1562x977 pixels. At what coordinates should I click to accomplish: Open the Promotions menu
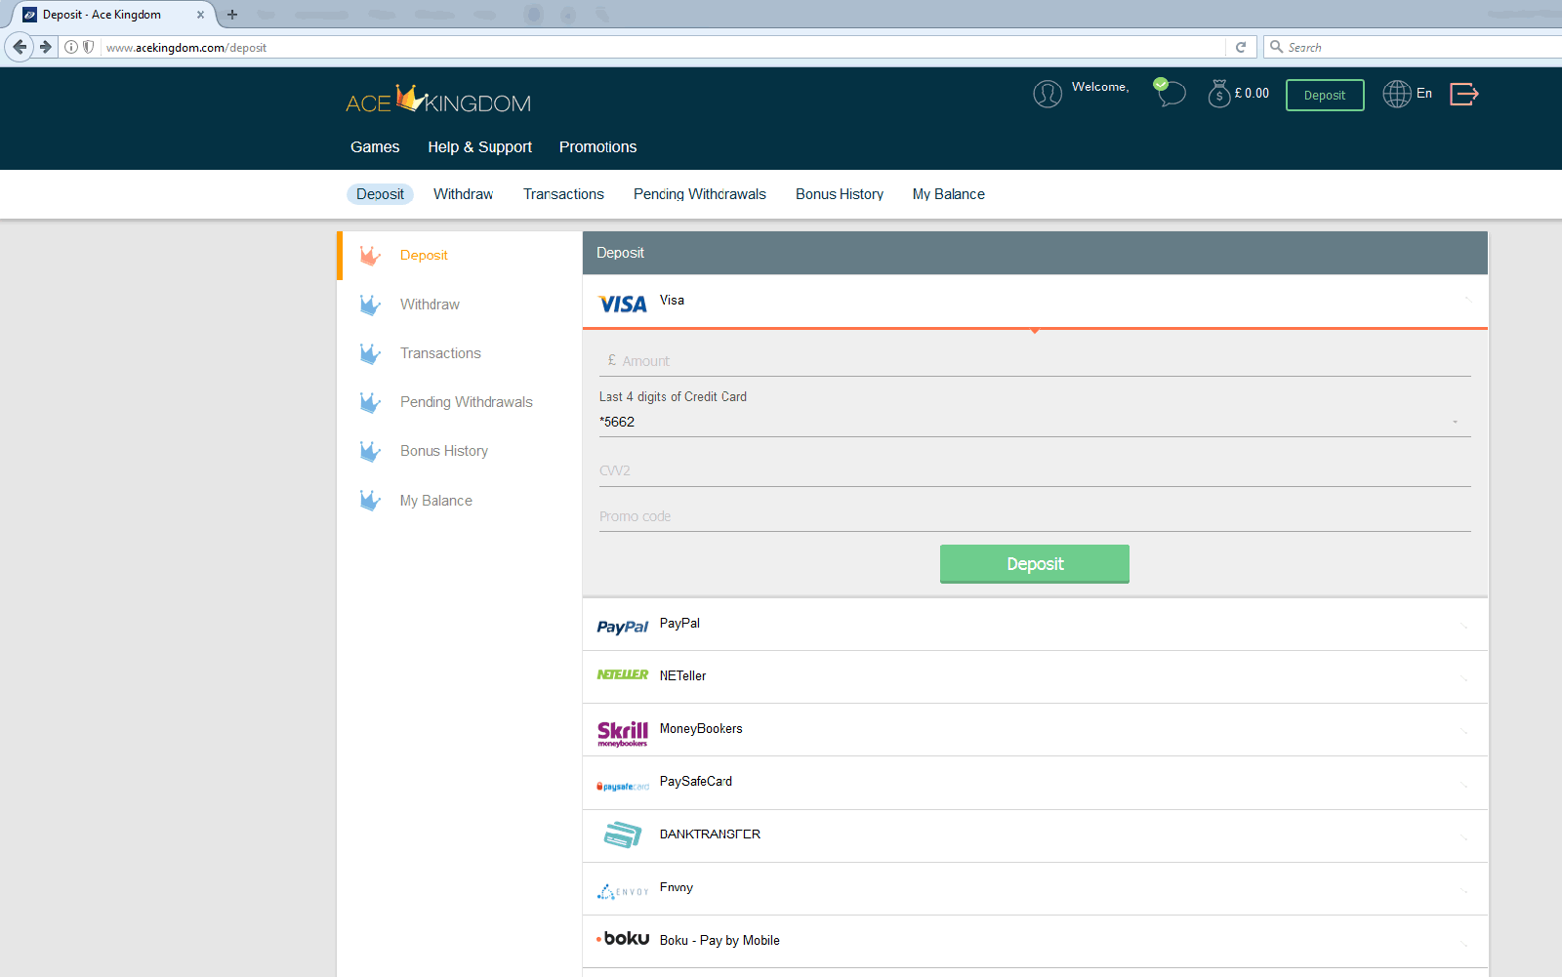click(x=597, y=147)
